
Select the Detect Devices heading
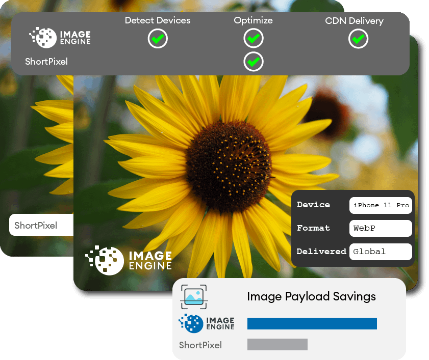(158, 20)
